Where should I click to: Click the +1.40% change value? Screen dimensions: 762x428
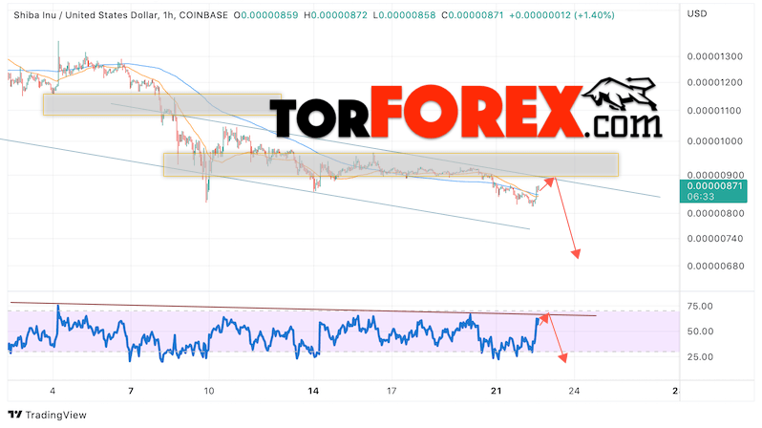(x=594, y=15)
